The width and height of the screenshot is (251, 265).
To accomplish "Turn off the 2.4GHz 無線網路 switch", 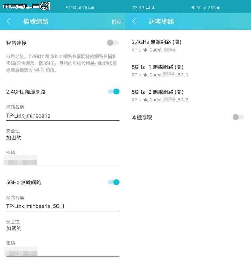I will (114, 92).
